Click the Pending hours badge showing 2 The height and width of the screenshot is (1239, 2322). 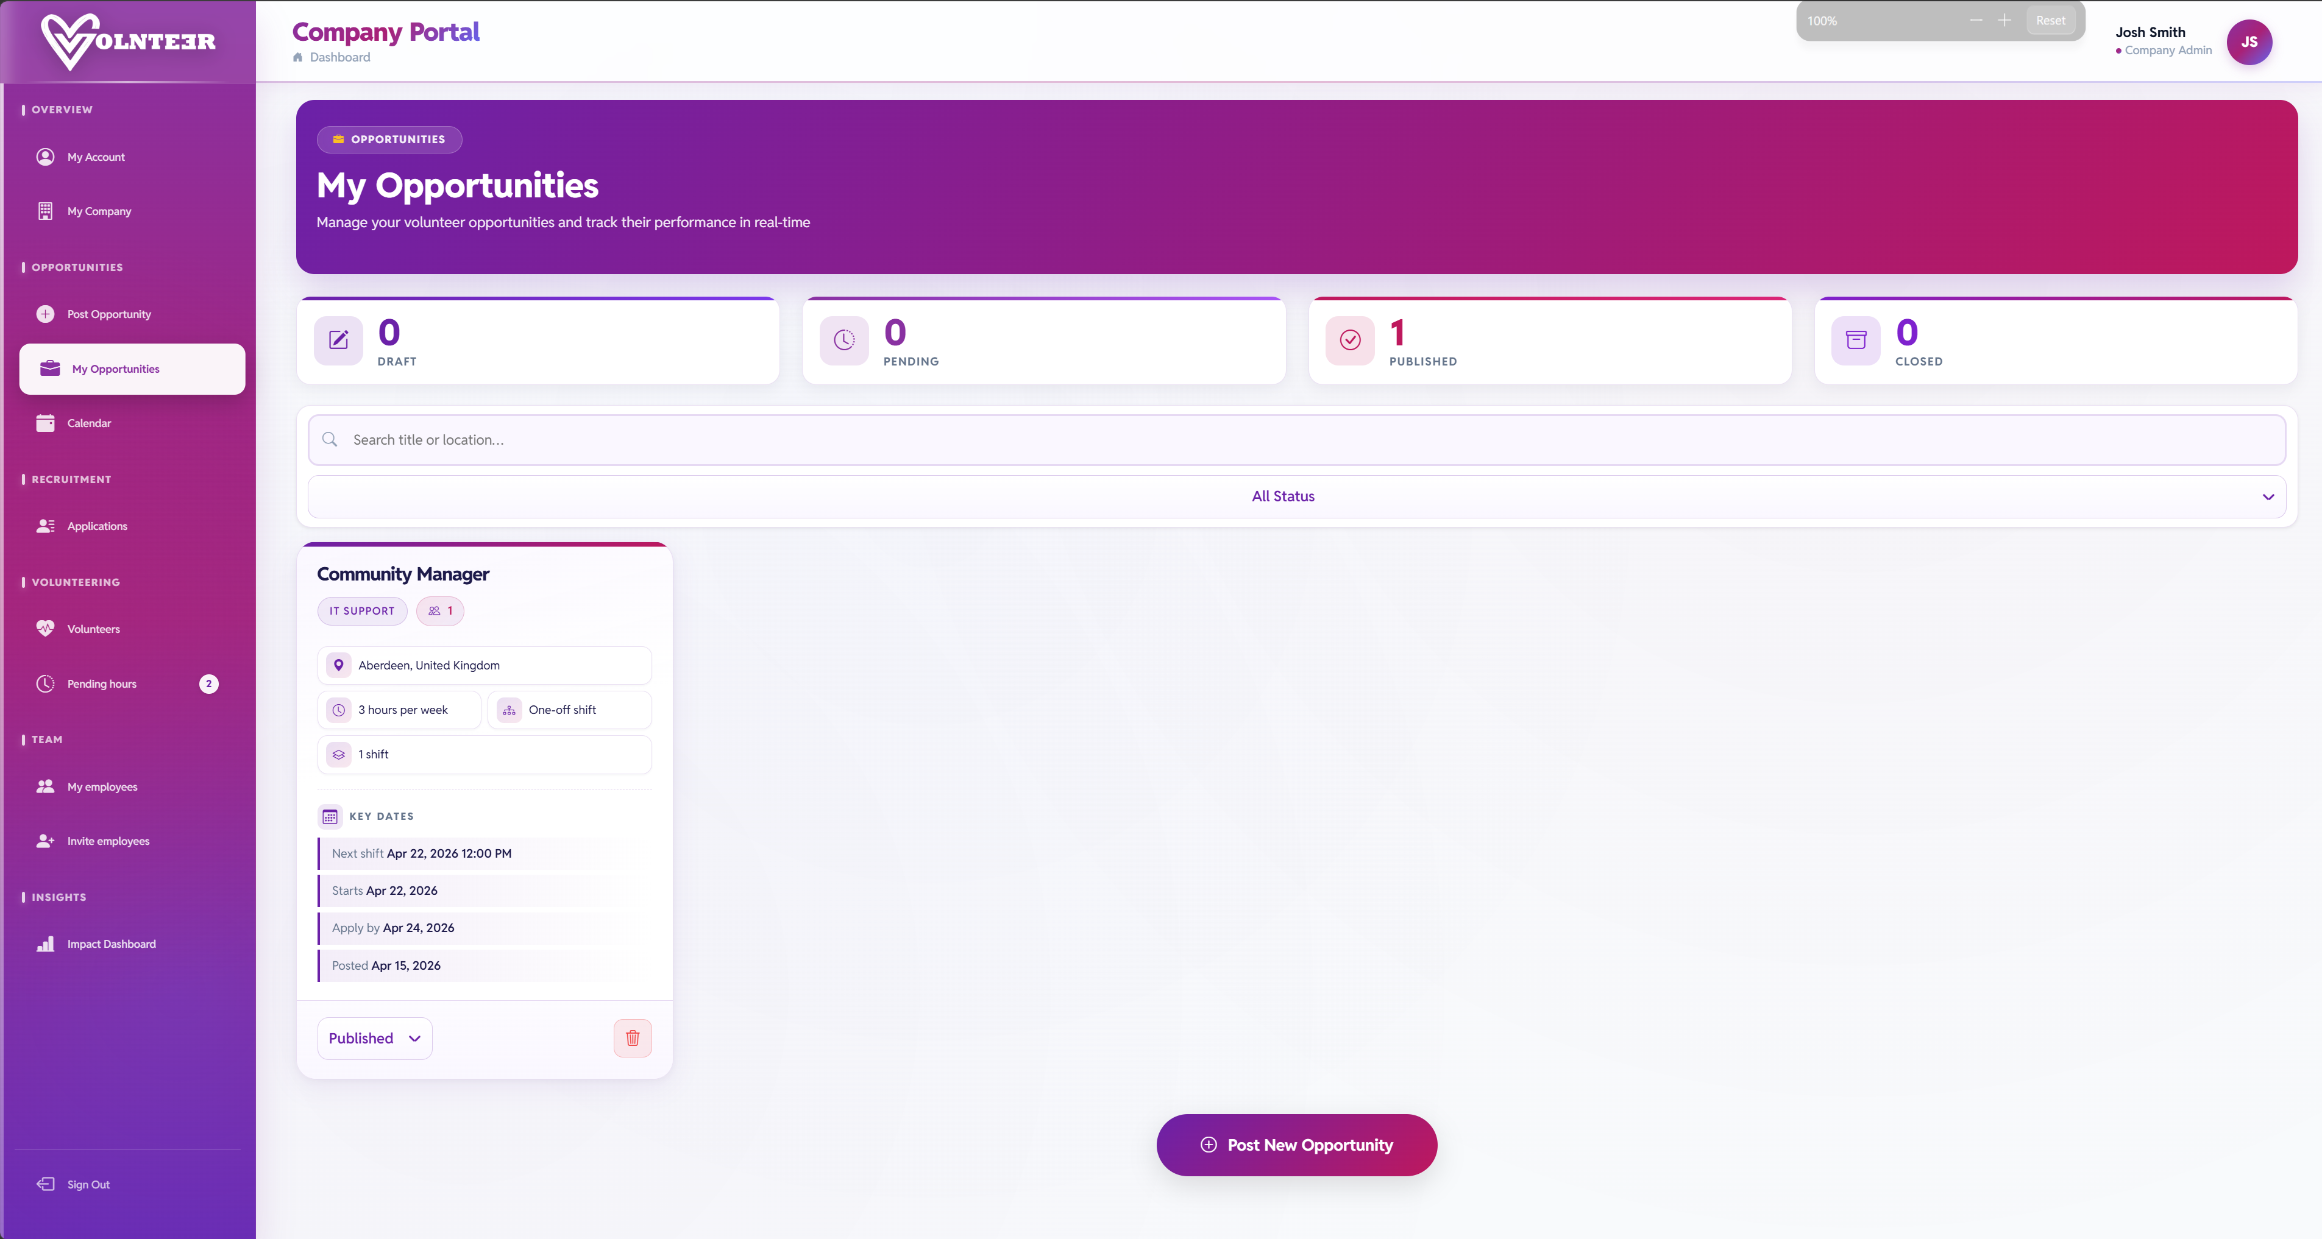[x=209, y=684]
